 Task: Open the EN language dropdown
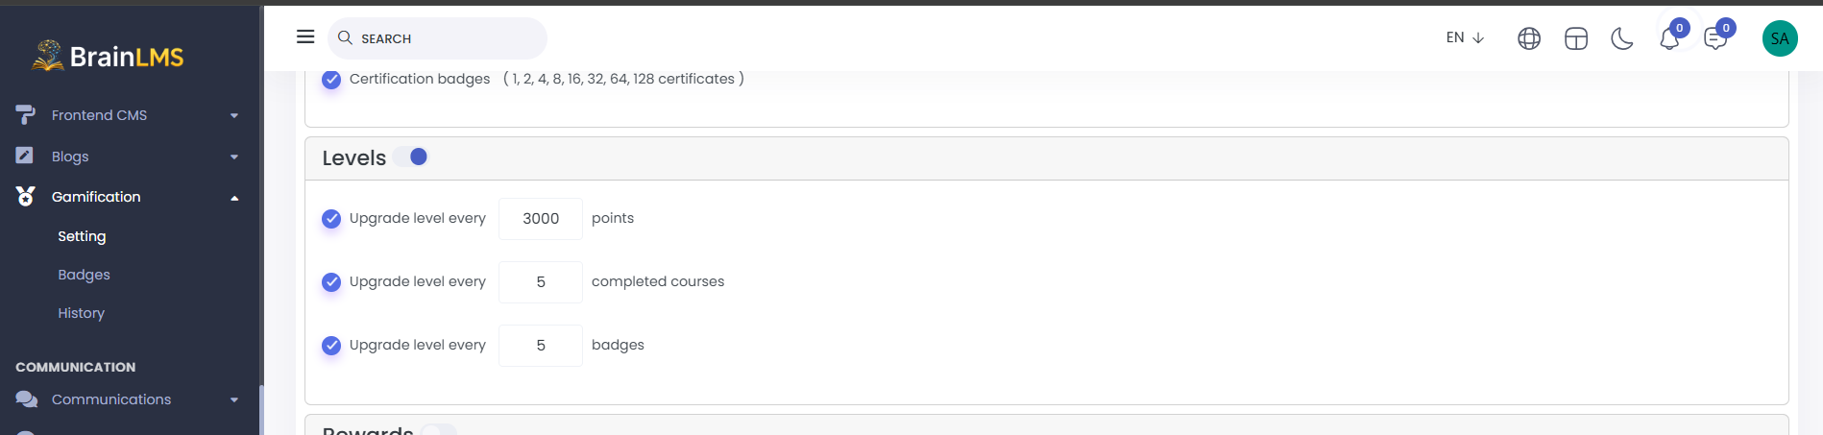point(1465,37)
